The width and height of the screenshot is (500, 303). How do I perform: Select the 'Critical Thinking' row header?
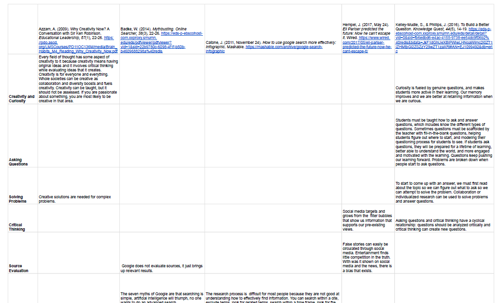[x=23, y=218]
